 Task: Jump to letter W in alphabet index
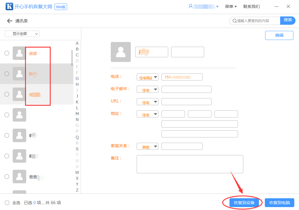(x=77, y=172)
